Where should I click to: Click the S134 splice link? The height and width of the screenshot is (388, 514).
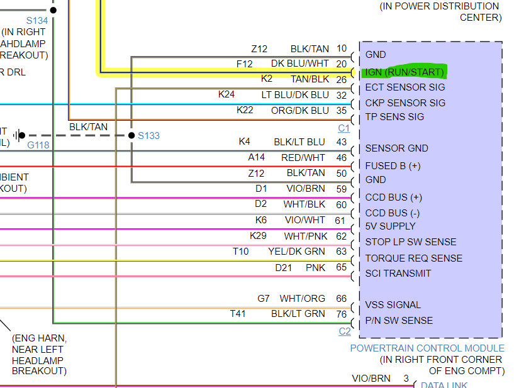coord(37,21)
